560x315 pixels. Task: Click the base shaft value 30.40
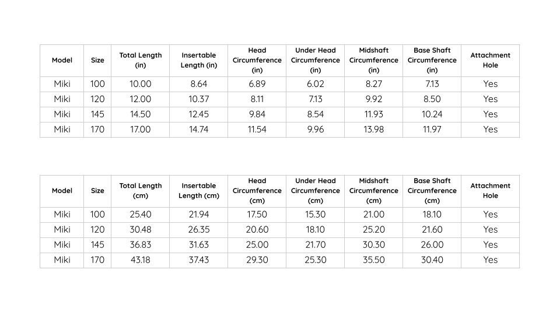coord(432,260)
